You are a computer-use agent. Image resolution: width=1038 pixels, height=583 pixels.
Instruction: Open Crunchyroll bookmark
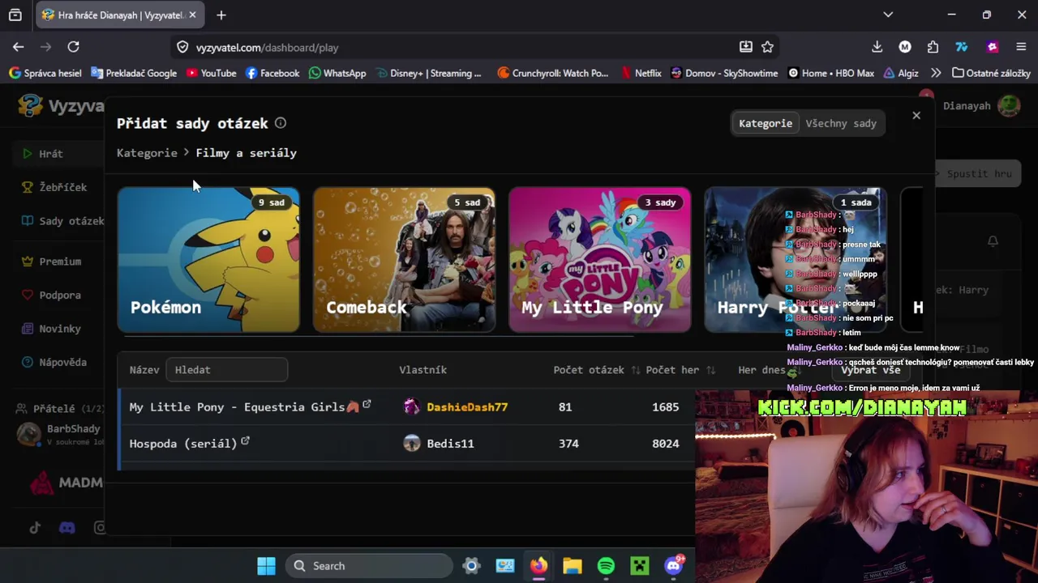552,73
